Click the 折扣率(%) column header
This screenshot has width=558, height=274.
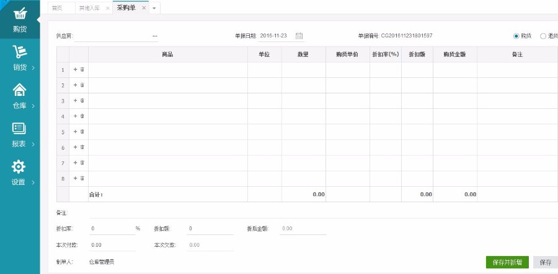[x=386, y=54]
